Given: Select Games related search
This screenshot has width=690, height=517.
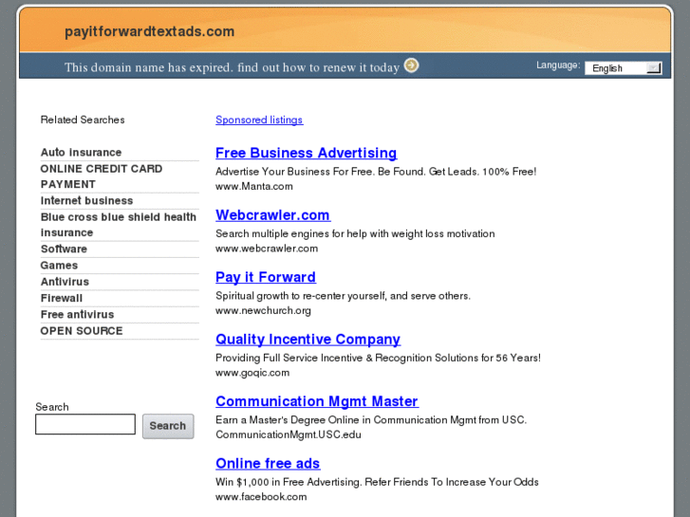Looking at the screenshot, I should click(59, 266).
